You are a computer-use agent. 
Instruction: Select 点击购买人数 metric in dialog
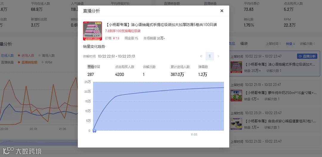[x=125, y=67]
